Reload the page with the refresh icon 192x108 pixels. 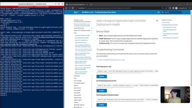[x=73, y=8]
